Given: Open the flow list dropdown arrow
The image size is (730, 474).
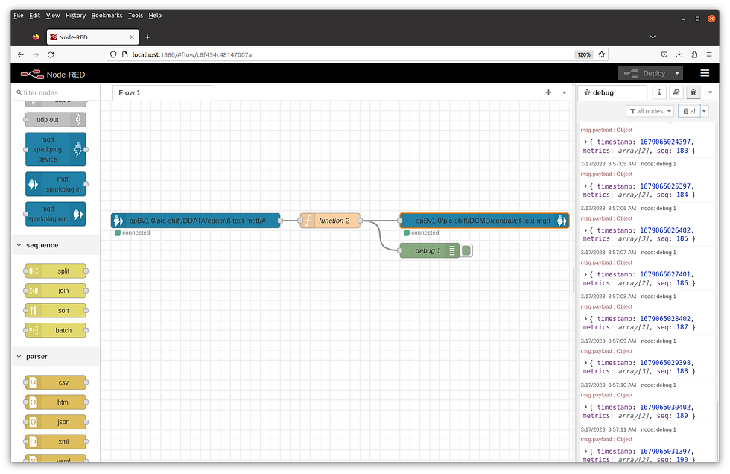Looking at the screenshot, I should [565, 92].
